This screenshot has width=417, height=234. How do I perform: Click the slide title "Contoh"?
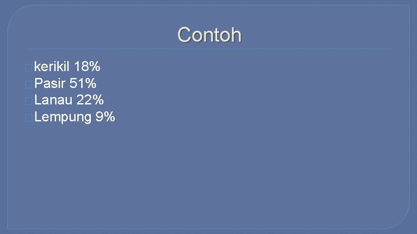click(x=209, y=35)
